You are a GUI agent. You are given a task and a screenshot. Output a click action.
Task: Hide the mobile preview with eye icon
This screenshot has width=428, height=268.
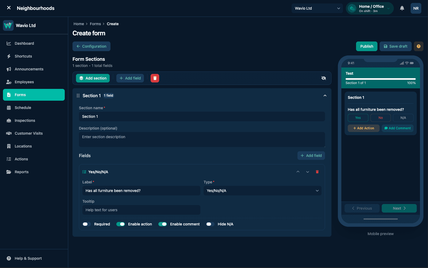[324, 78]
